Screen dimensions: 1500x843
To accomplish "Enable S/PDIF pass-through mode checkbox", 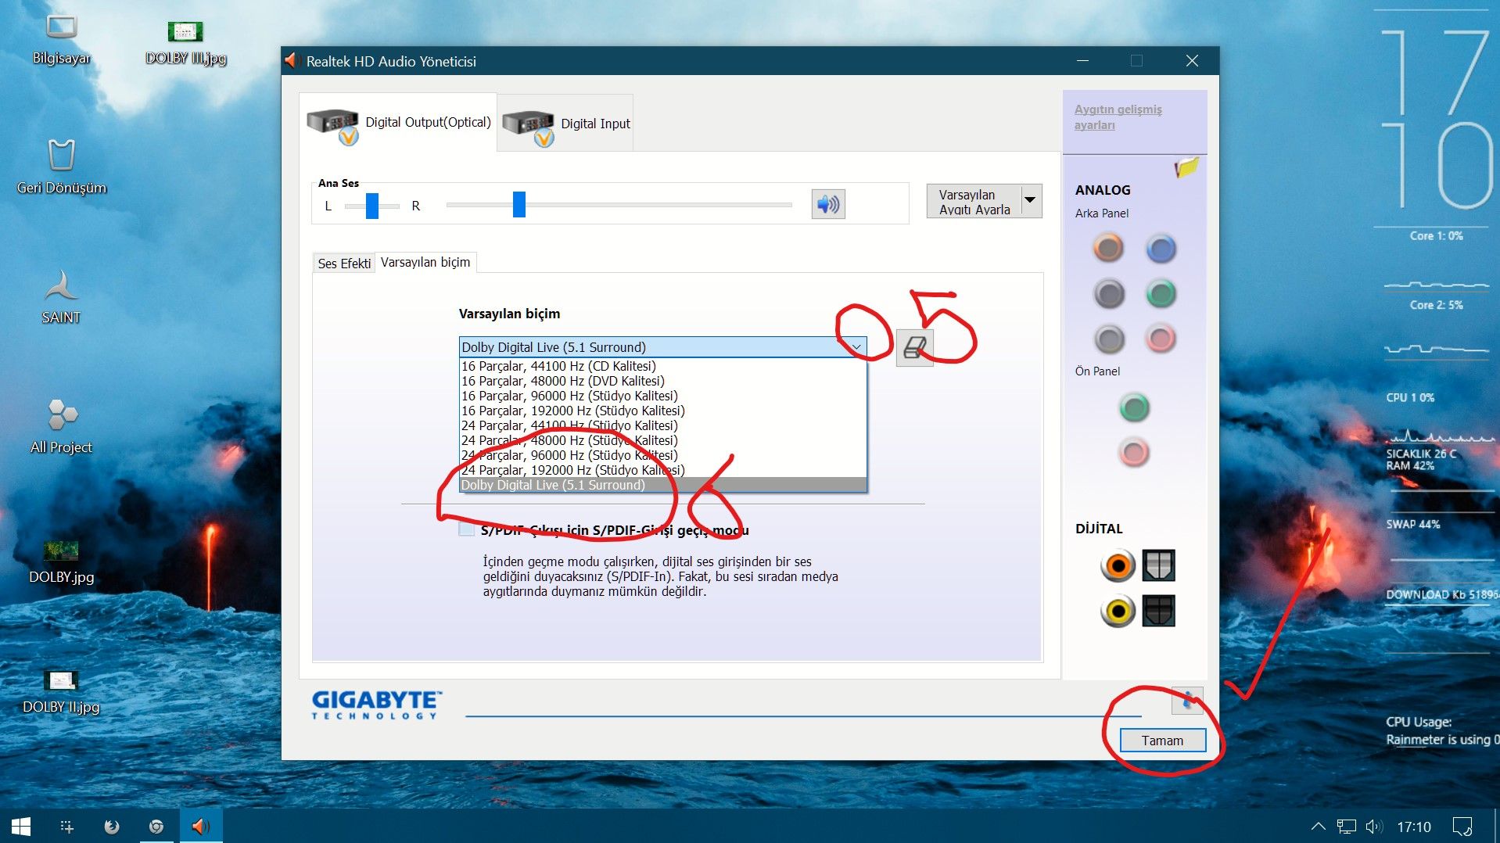I will (467, 529).
